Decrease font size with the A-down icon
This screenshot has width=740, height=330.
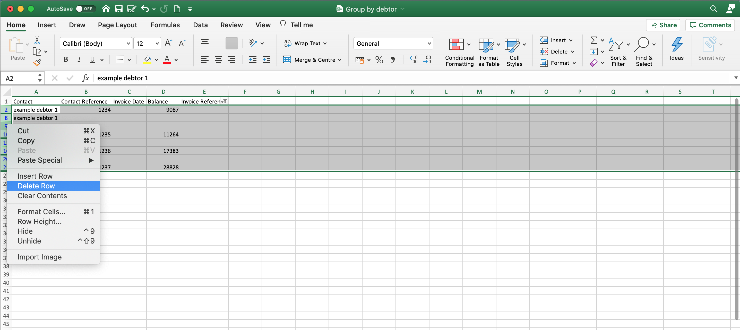(x=182, y=43)
